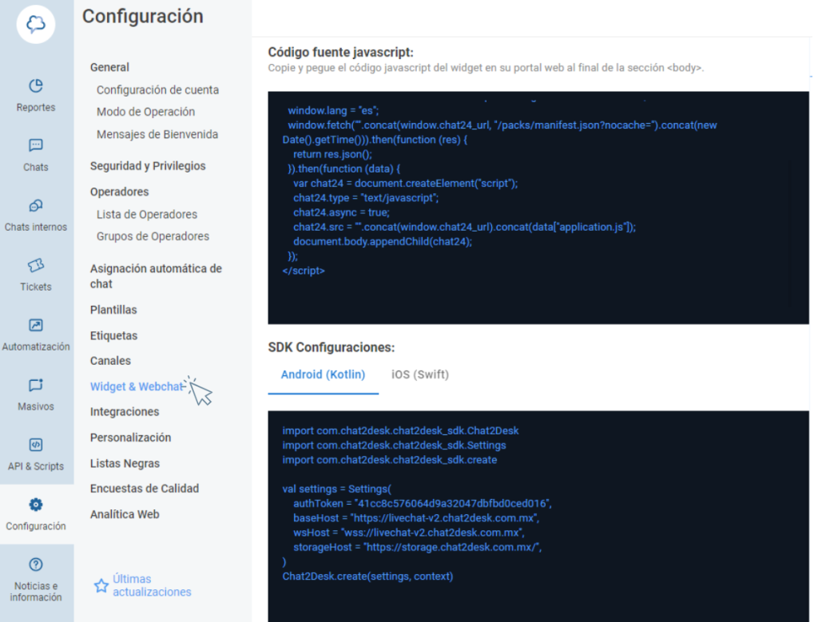Open the Masivos section

point(35,395)
